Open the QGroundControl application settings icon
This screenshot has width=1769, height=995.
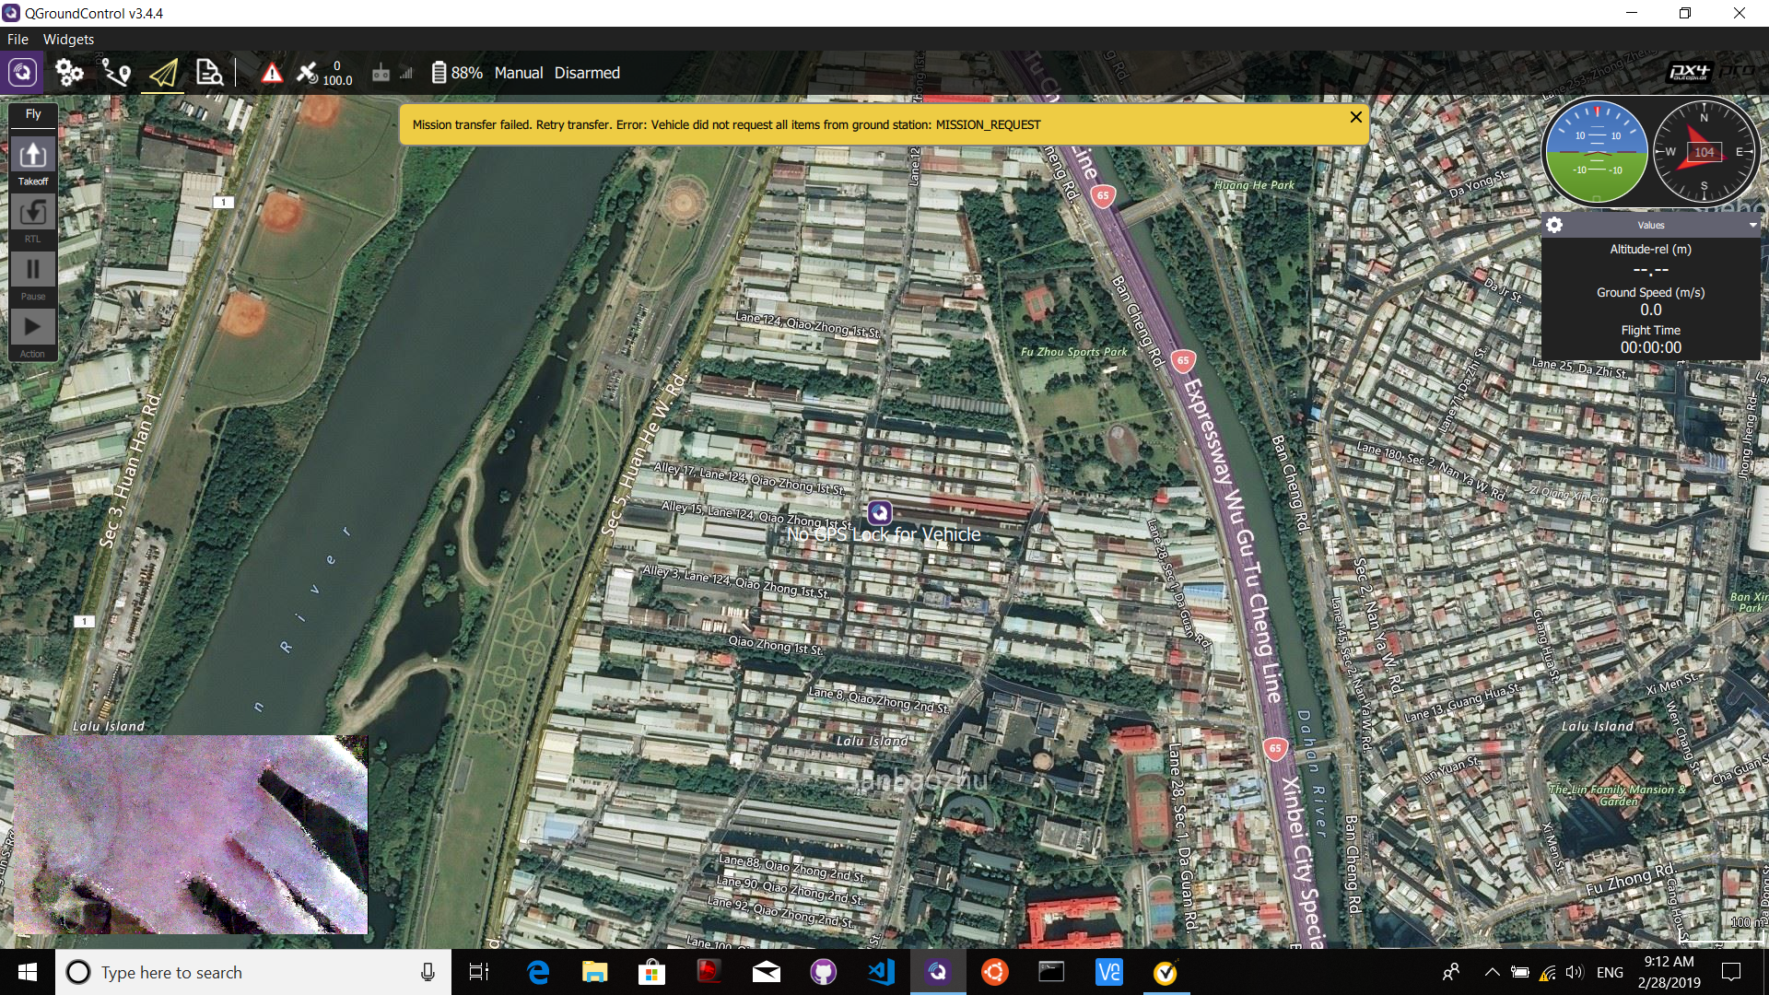tap(22, 73)
